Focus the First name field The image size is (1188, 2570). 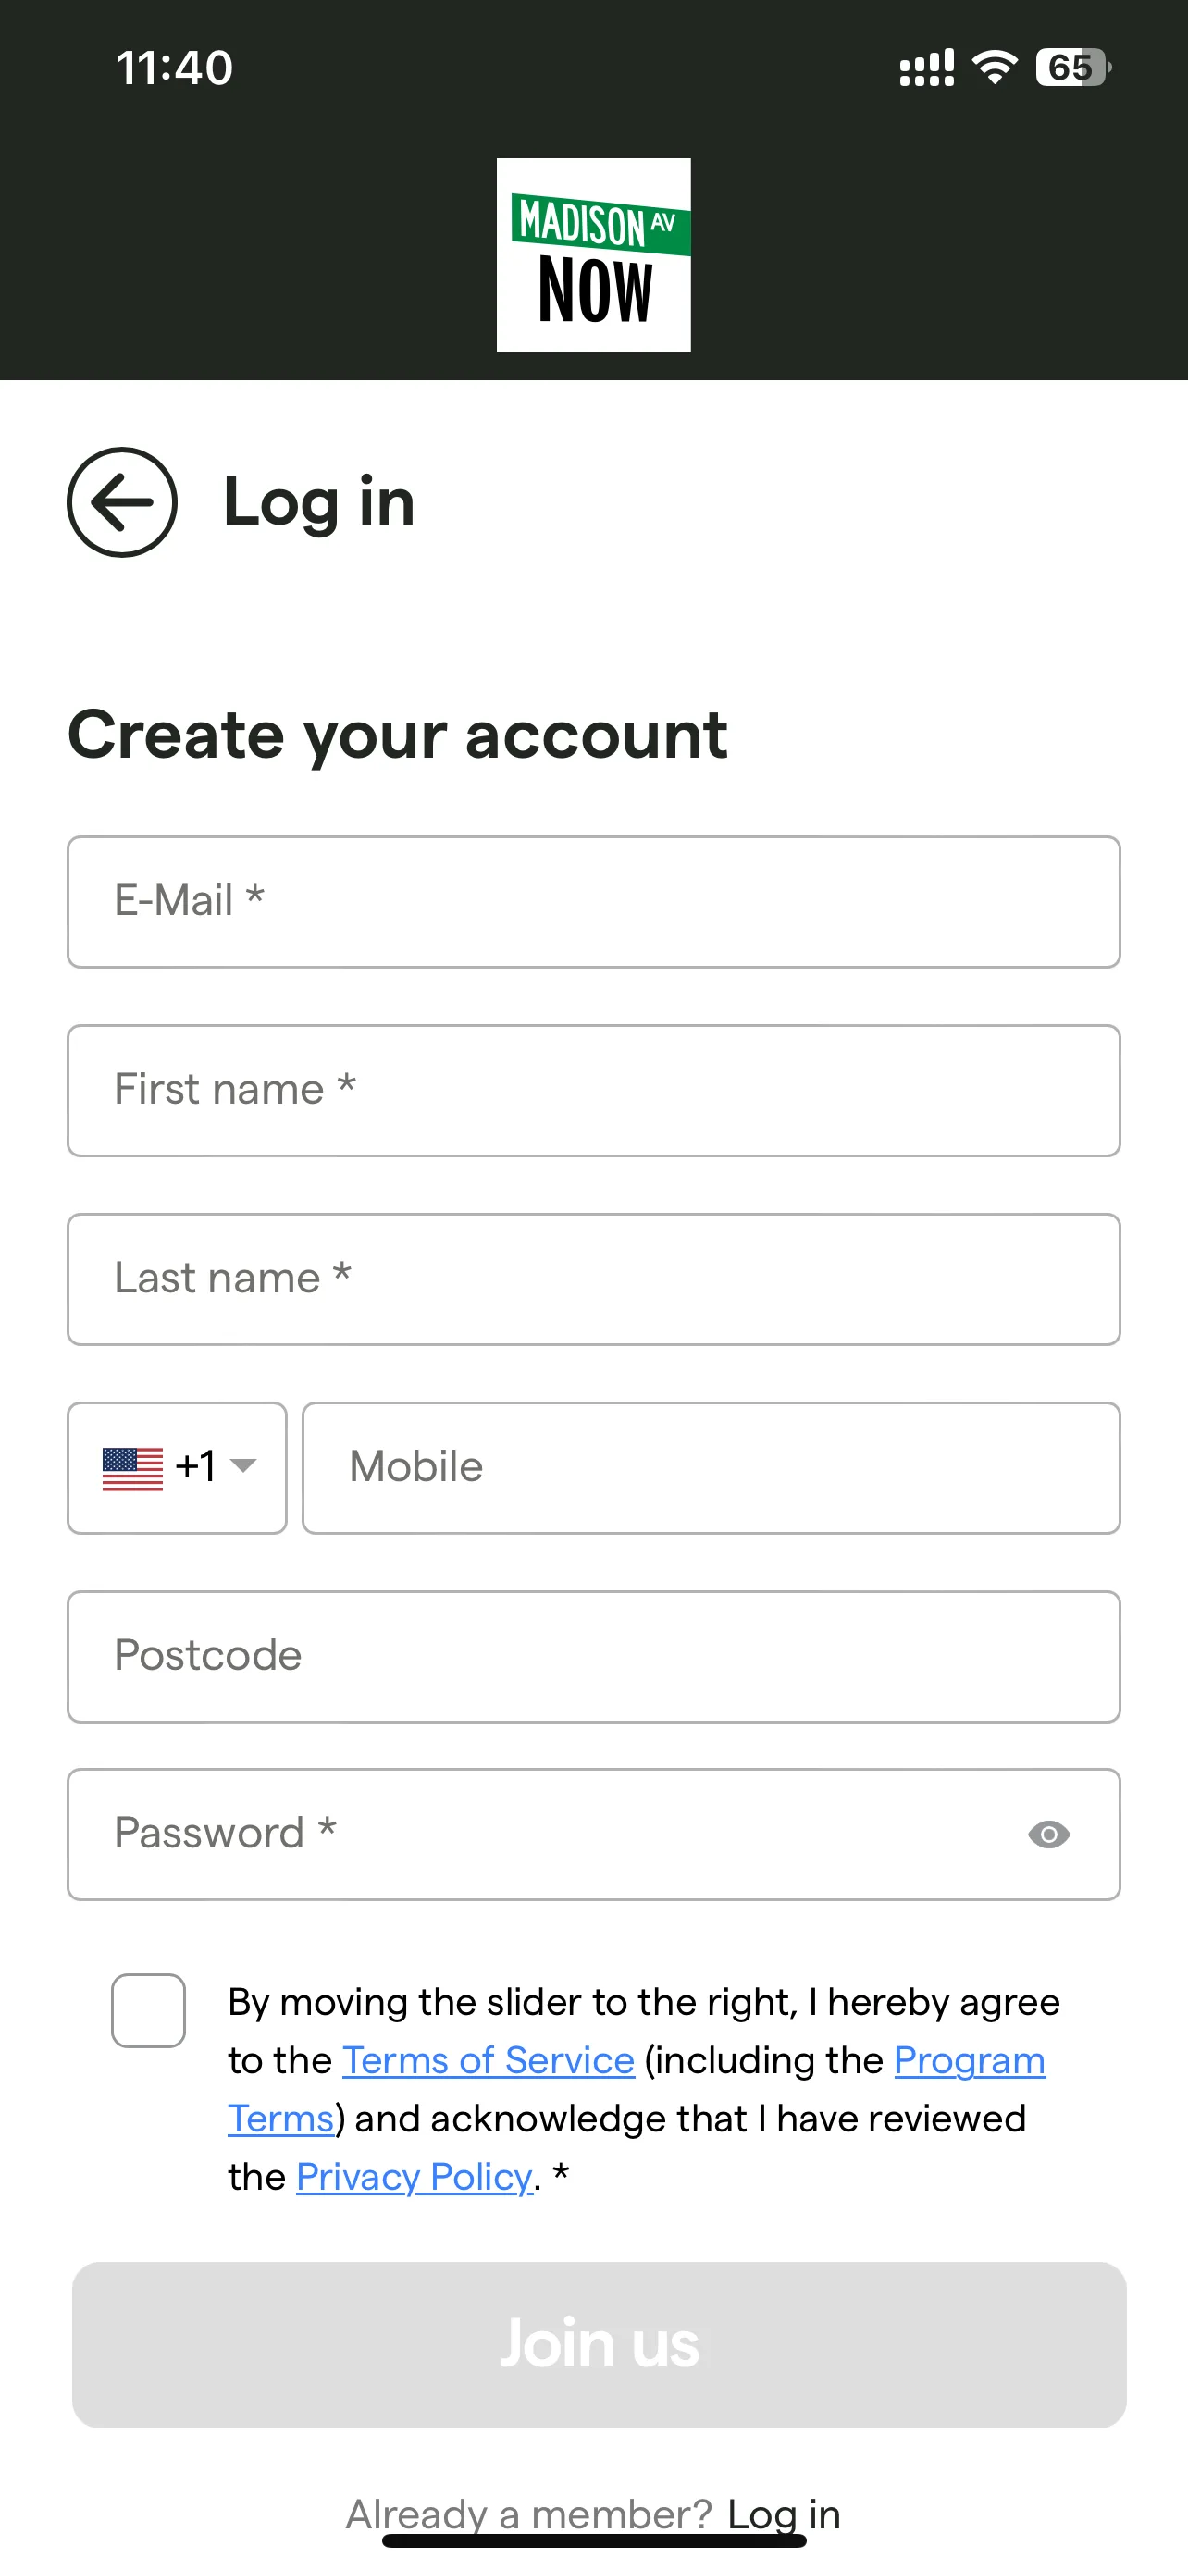coord(593,1091)
